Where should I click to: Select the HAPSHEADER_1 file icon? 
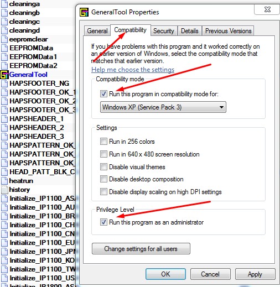4,119
